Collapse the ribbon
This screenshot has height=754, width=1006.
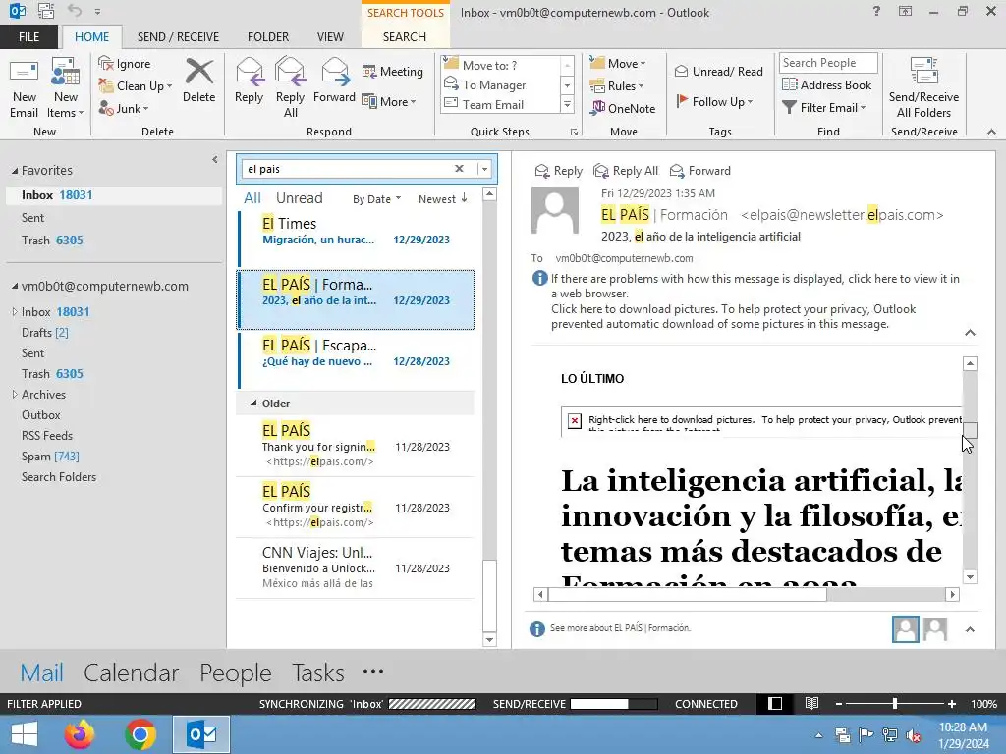[x=991, y=132]
